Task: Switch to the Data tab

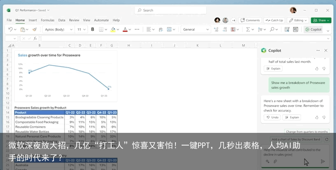Action: point(62,20)
